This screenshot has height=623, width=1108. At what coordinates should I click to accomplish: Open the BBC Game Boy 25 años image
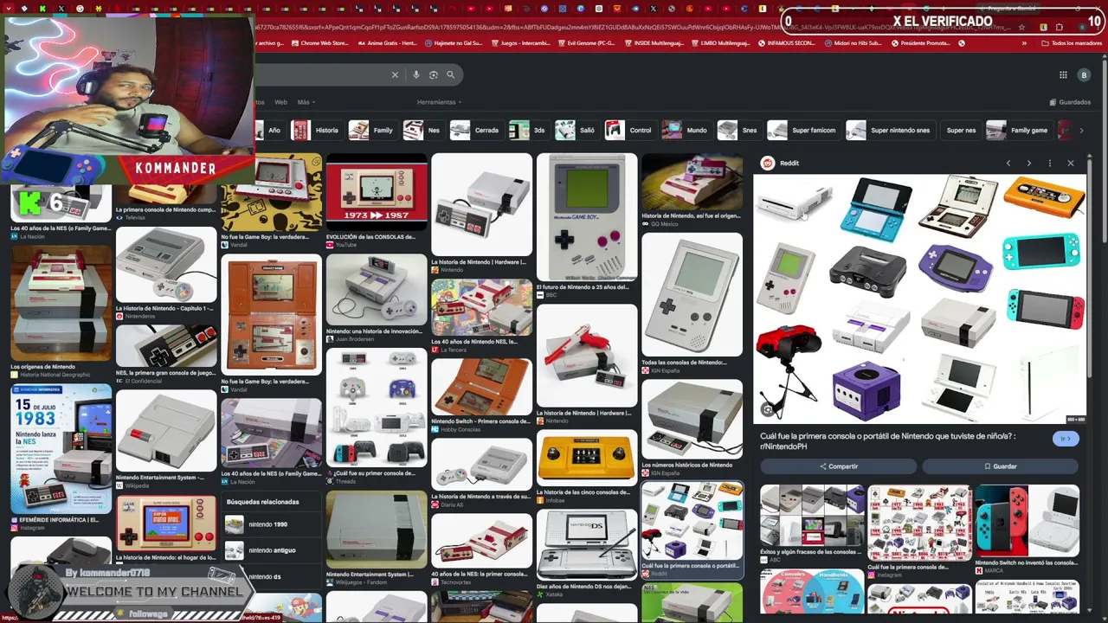587,217
